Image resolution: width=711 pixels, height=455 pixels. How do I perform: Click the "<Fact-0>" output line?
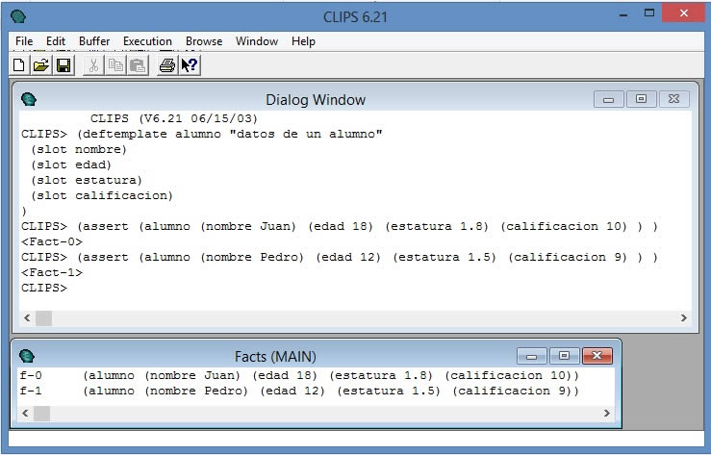(x=52, y=241)
